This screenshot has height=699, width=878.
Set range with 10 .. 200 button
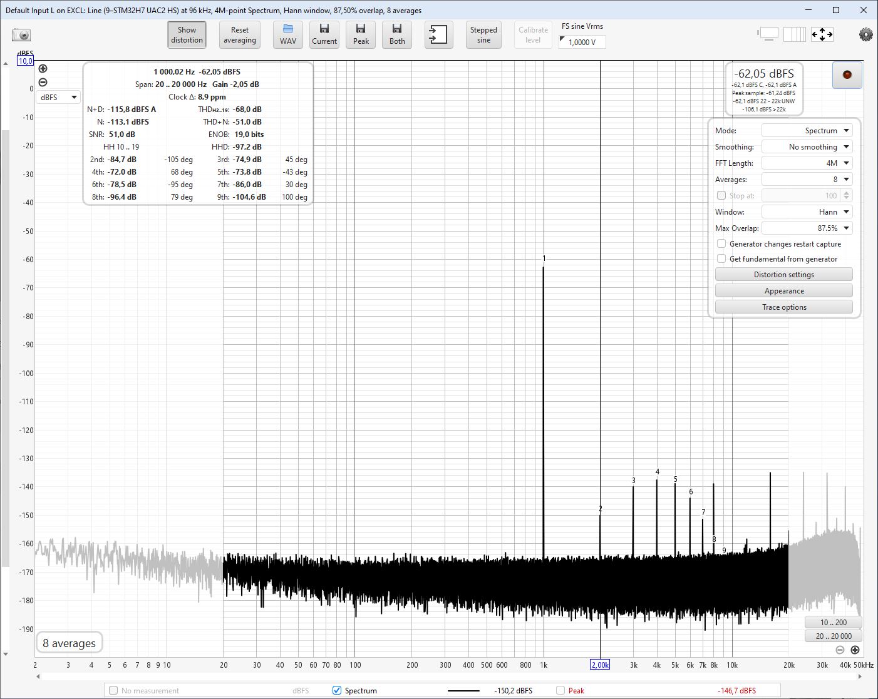coord(834,622)
